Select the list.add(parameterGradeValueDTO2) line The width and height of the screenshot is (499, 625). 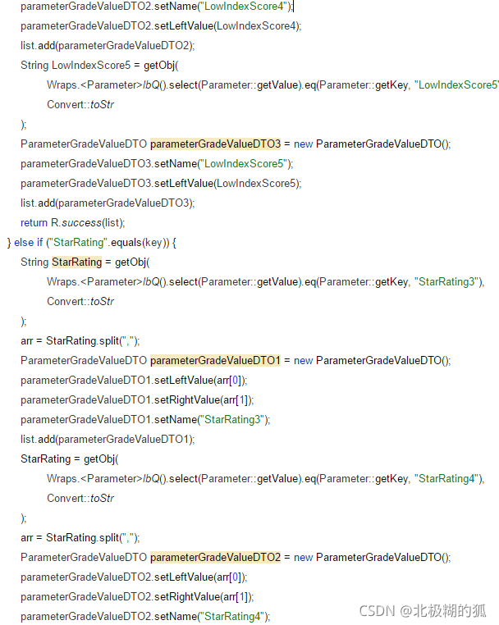[108, 46]
